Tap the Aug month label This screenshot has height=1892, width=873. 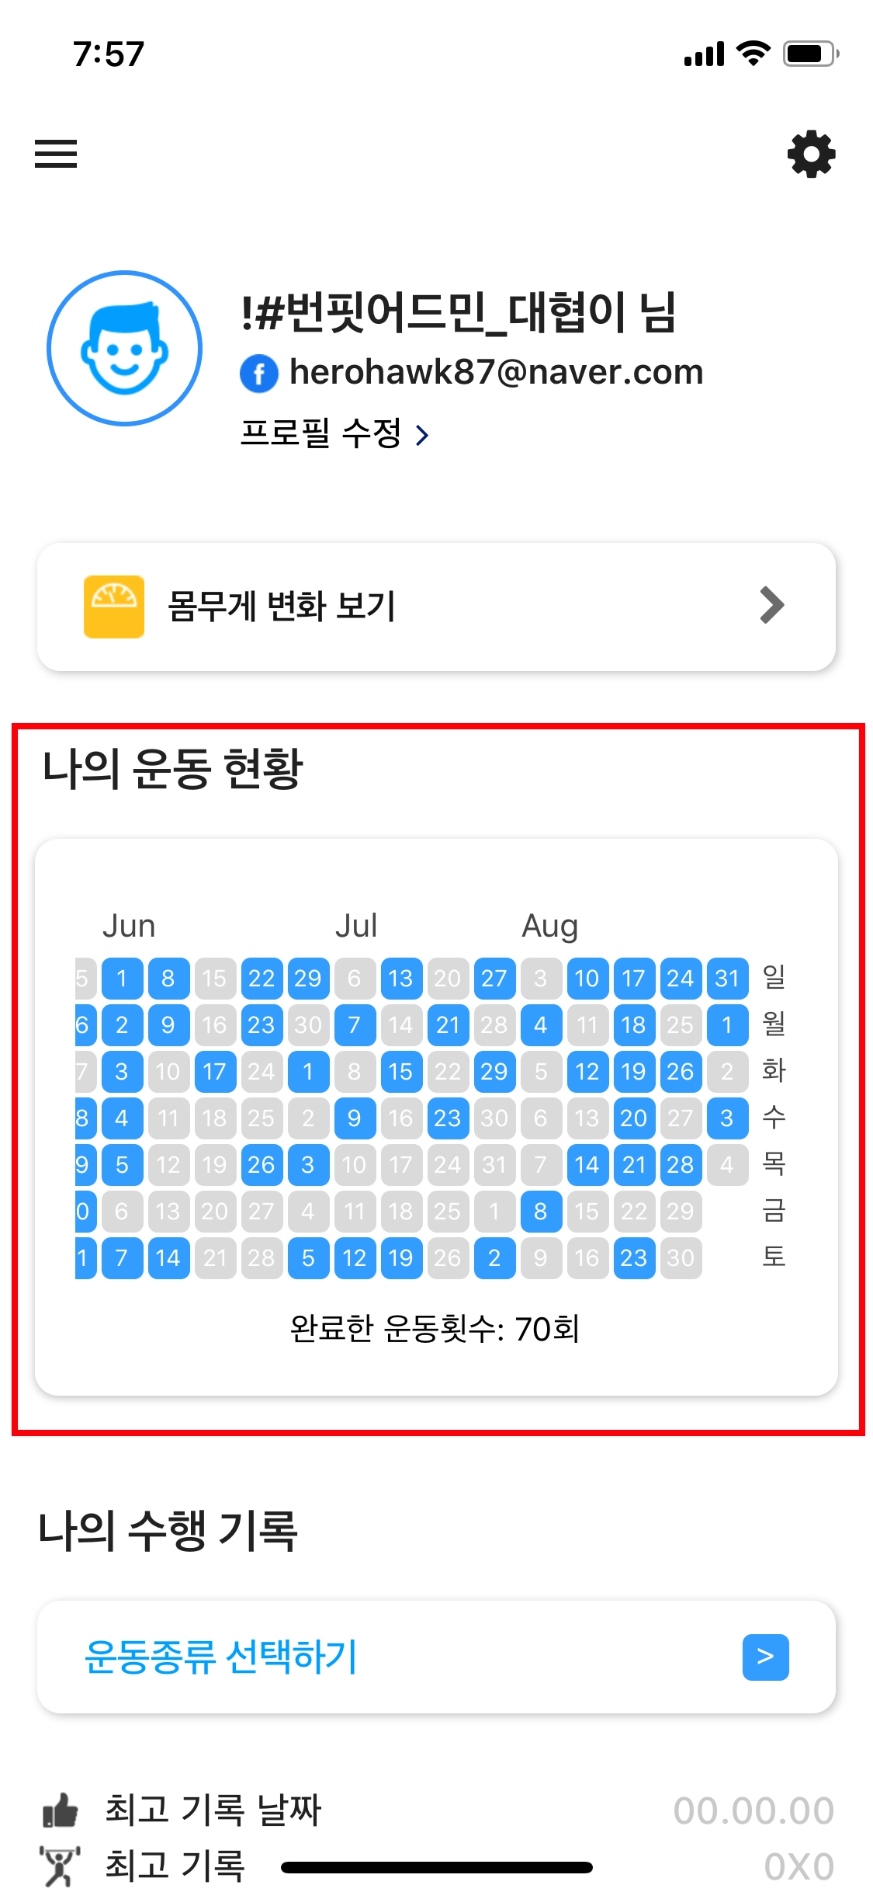click(x=549, y=926)
